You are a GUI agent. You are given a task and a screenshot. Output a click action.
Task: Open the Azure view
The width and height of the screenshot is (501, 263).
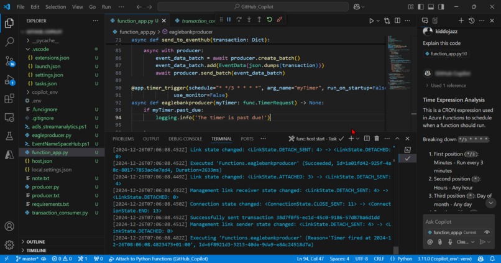point(9,155)
